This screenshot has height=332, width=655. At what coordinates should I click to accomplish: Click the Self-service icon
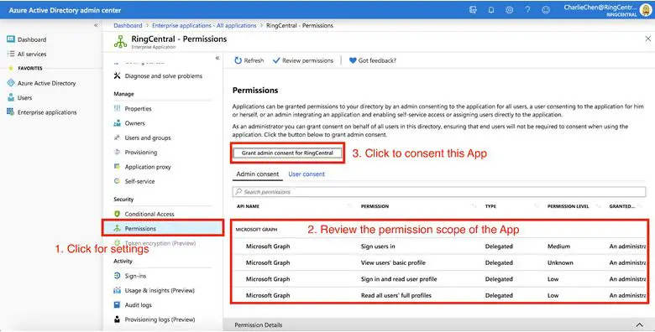click(117, 181)
